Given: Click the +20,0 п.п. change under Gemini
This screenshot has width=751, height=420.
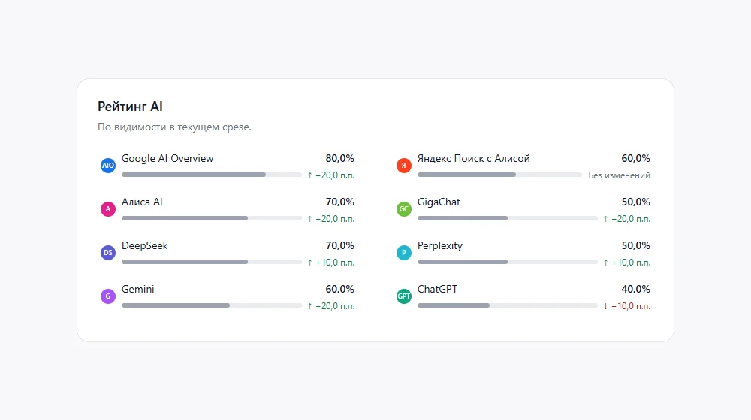Looking at the screenshot, I should 331,306.
